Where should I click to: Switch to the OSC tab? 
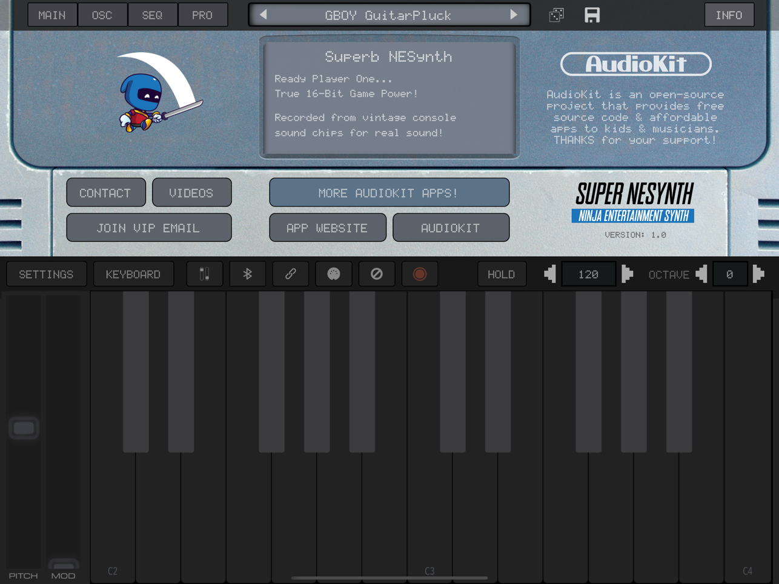pyautogui.click(x=102, y=15)
